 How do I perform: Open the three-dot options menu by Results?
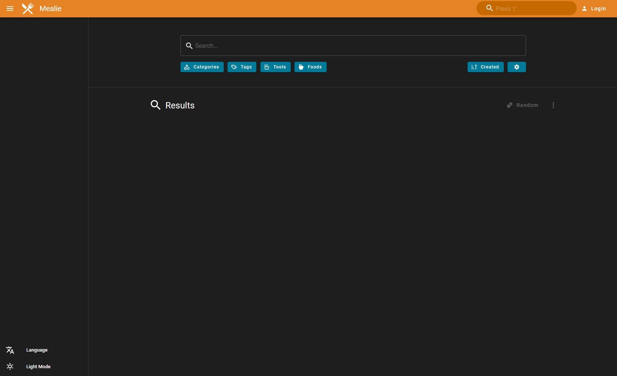coord(553,105)
